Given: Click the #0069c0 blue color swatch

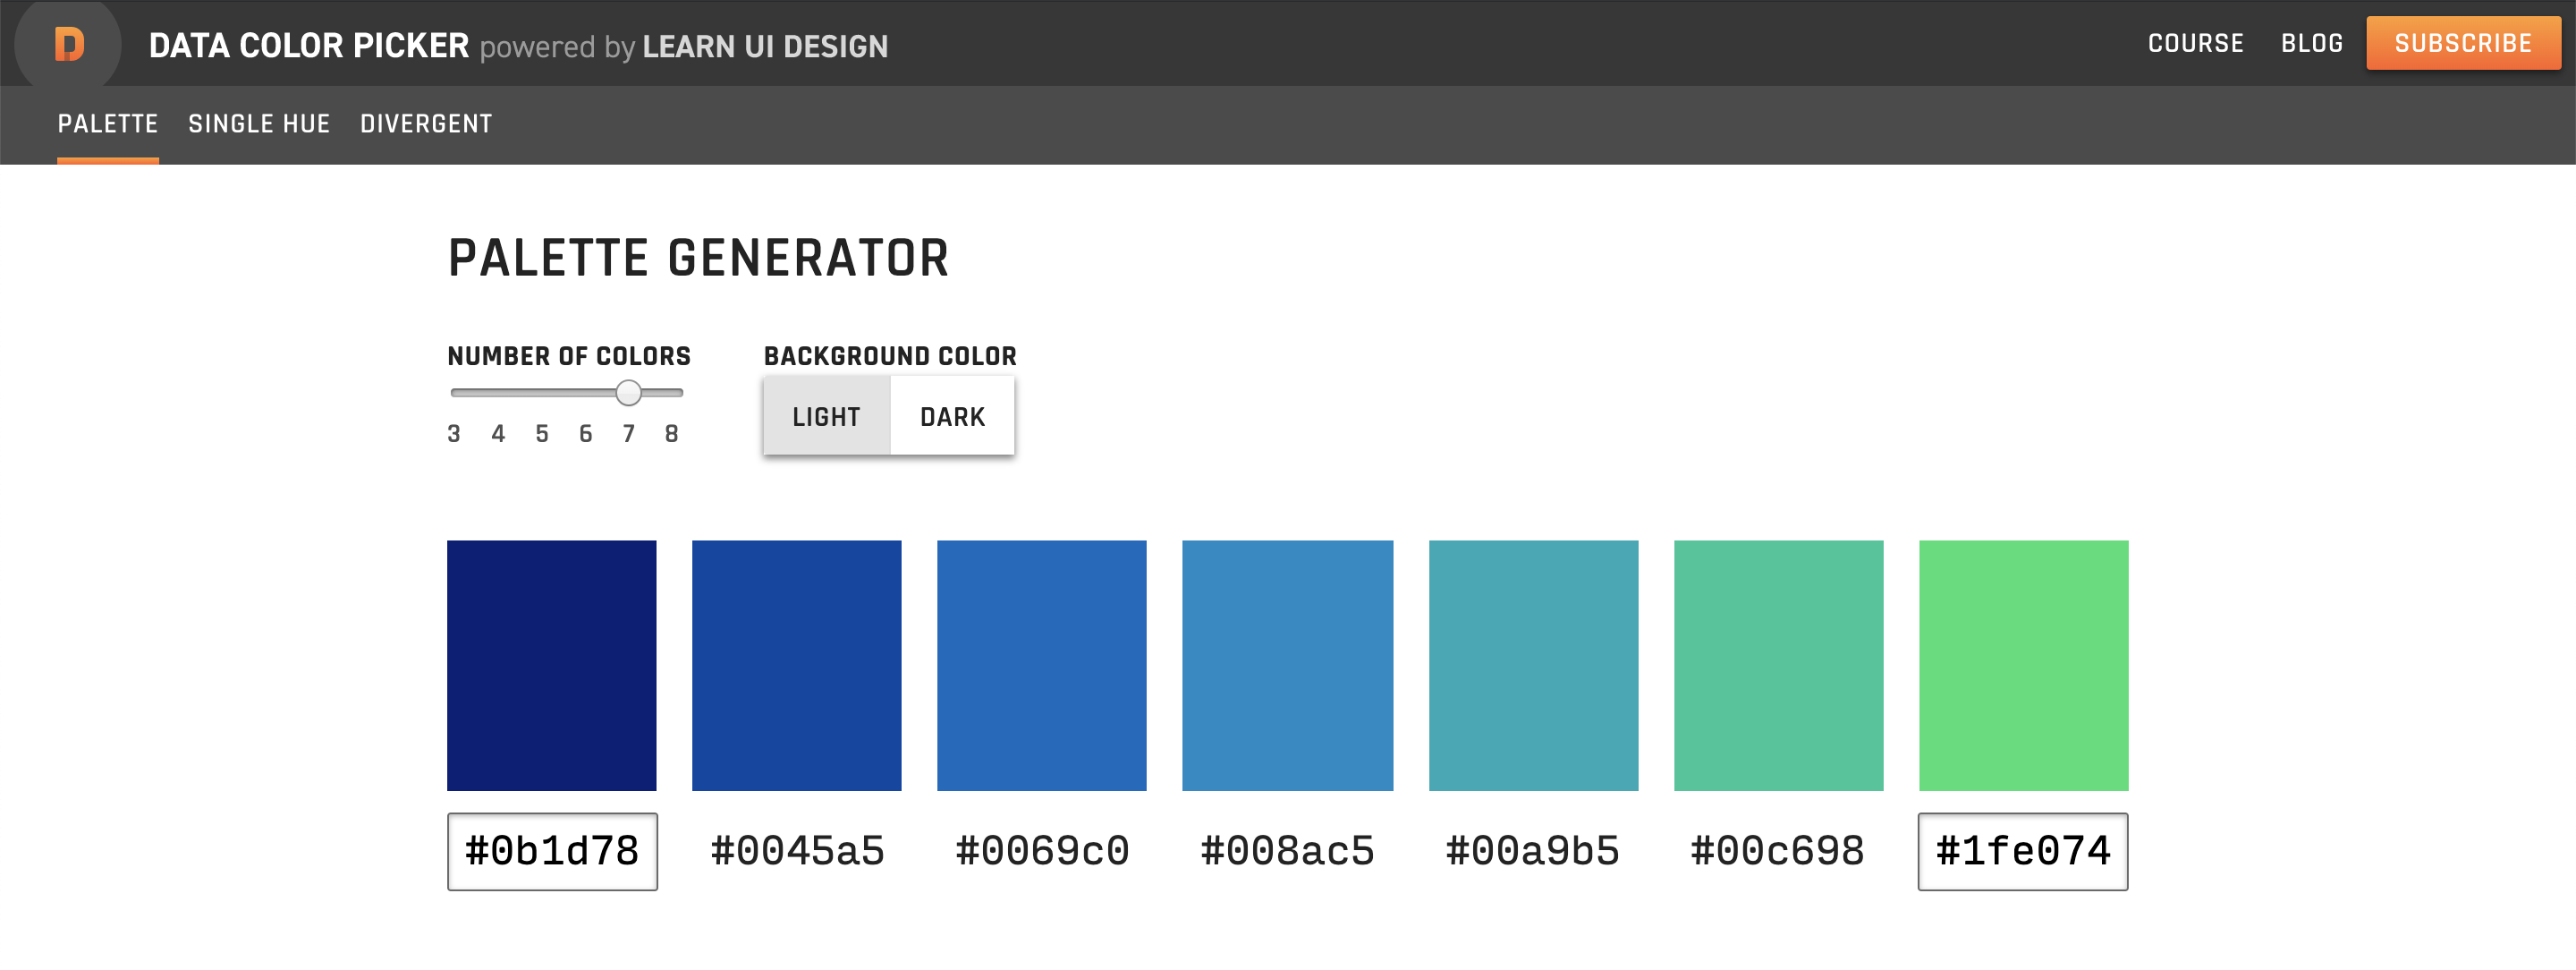Looking at the screenshot, I should point(1043,666).
